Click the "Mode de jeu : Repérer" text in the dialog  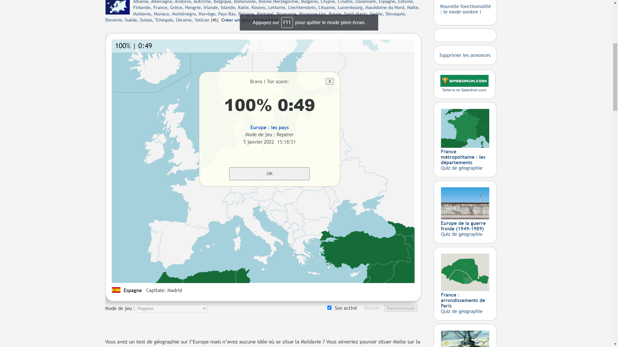(269, 135)
